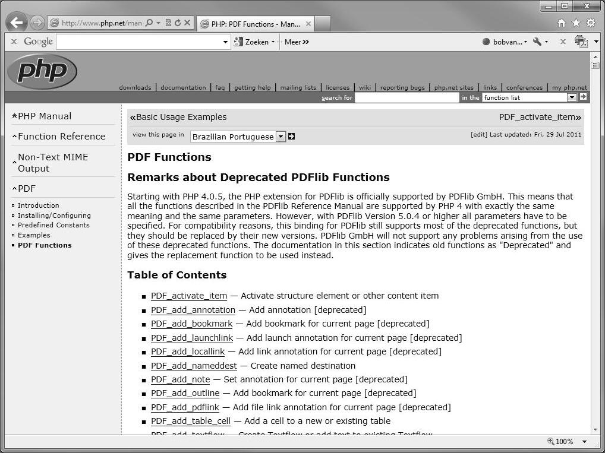Refresh the page with the reload icon
The width and height of the screenshot is (605, 453).
pyautogui.click(x=178, y=23)
